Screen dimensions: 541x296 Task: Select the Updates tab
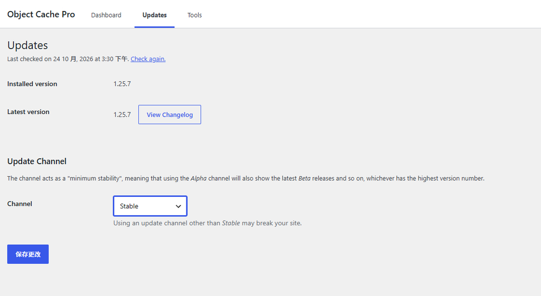[154, 15]
